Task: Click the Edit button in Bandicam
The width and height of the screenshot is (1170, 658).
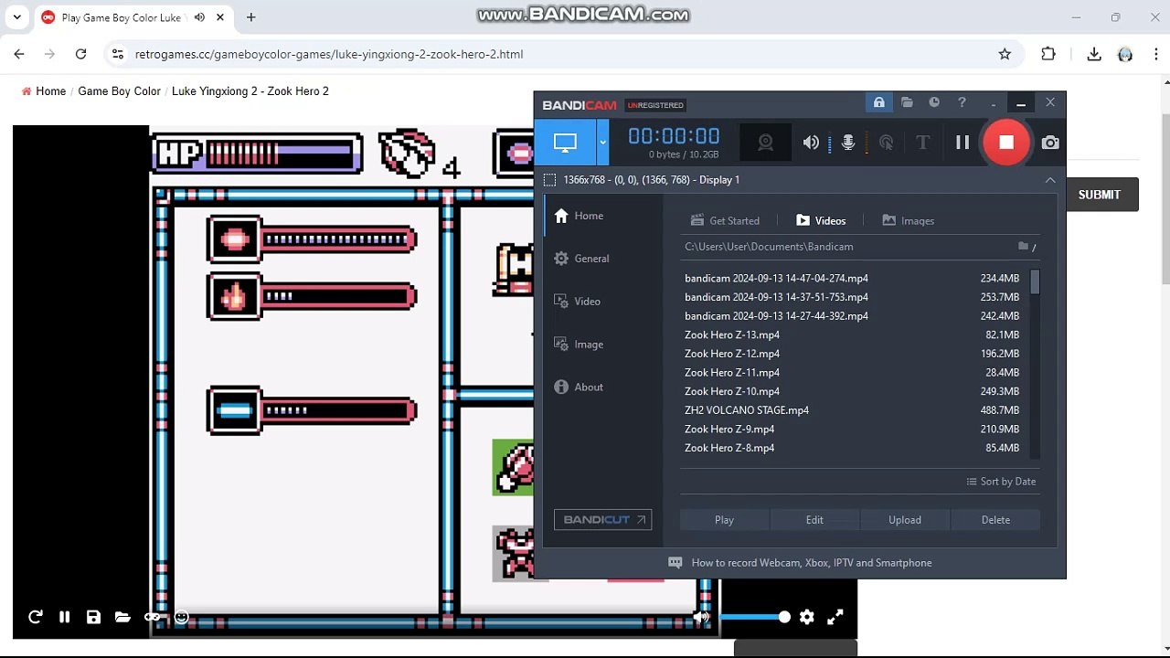Action: tap(814, 520)
